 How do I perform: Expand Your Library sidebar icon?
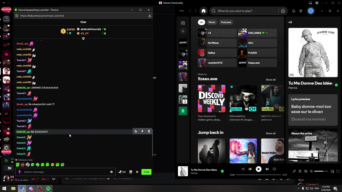pos(183,23)
